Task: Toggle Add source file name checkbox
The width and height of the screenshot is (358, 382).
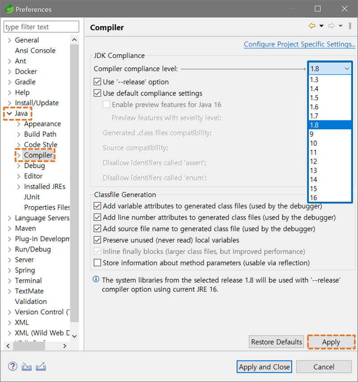Action: tap(97, 229)
